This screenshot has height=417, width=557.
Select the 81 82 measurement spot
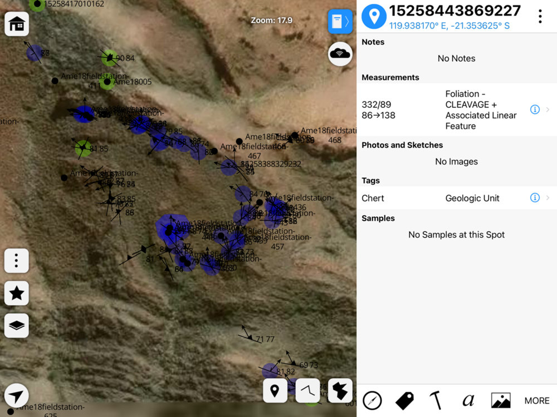pyautogui.click(x=270, y=370)
